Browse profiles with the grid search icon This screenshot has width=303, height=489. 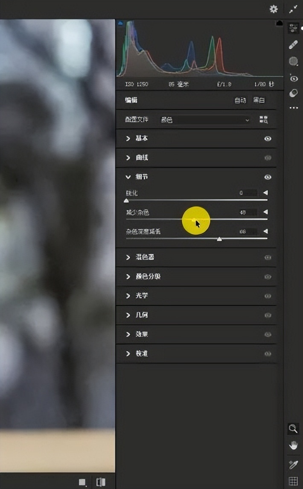[x=263, y=119]
